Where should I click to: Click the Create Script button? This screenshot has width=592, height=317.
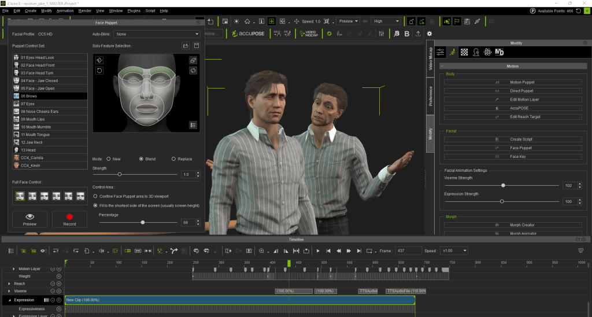click(513, 139)
